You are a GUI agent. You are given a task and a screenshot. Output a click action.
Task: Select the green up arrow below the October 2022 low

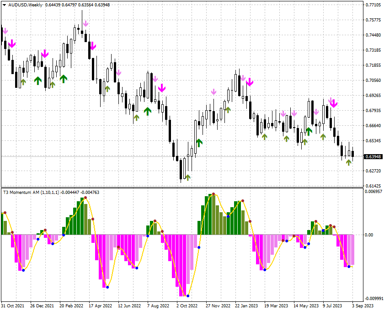(188, 177)
